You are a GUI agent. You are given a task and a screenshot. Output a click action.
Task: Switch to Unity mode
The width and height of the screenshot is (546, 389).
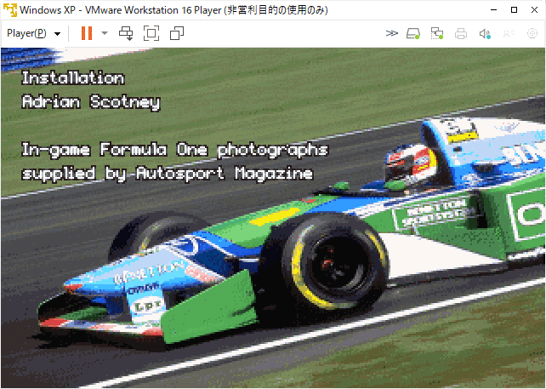pyautogui.click(x=177, y=33)
